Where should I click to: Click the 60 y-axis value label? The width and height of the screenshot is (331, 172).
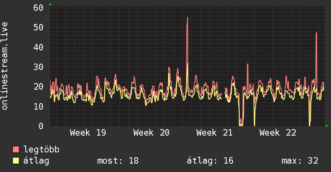click(38, 8)
